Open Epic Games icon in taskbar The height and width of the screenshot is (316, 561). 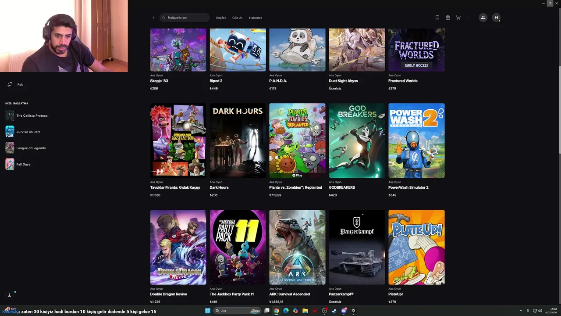353,310
